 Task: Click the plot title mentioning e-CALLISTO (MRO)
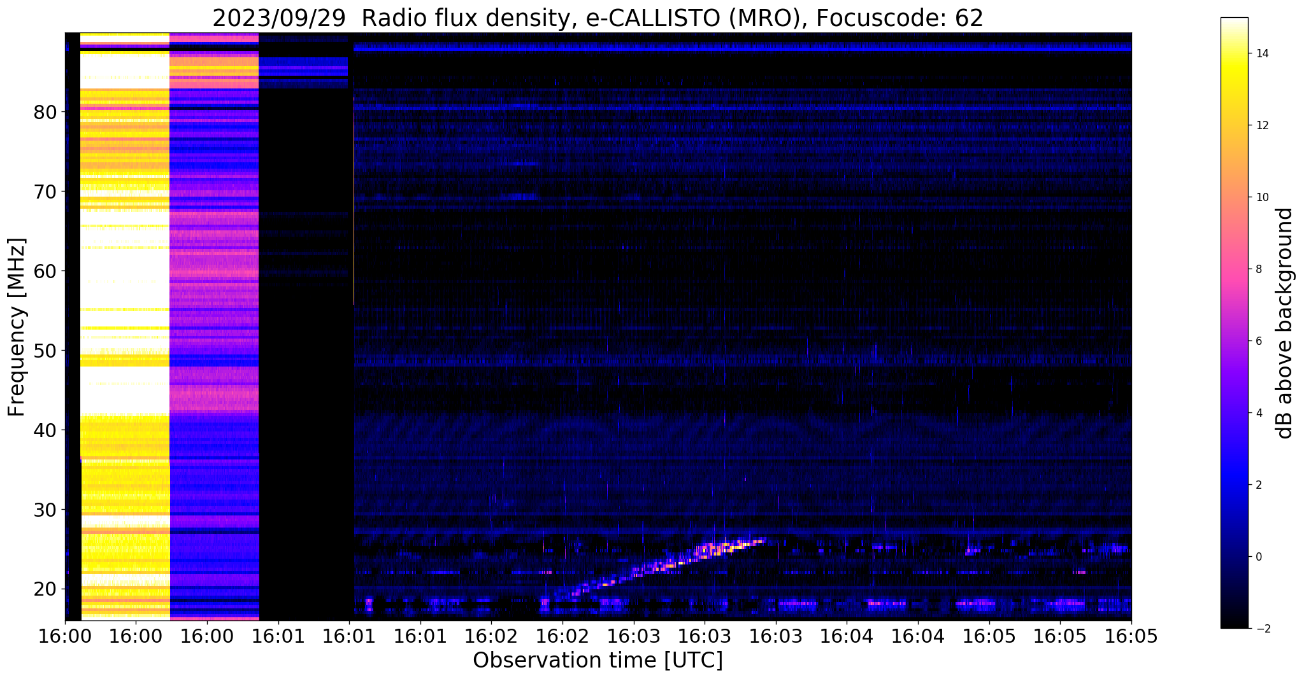click(x=598, y=18)
